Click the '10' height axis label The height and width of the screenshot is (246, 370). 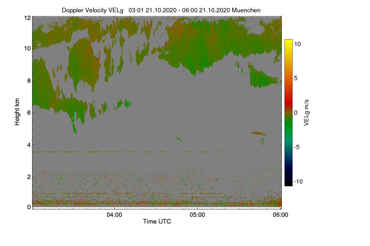coord(27,48)
